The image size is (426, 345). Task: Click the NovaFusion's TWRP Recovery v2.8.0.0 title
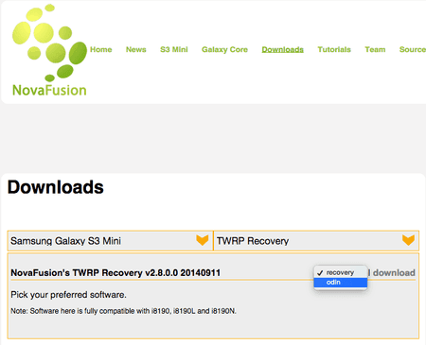(115, 273)
